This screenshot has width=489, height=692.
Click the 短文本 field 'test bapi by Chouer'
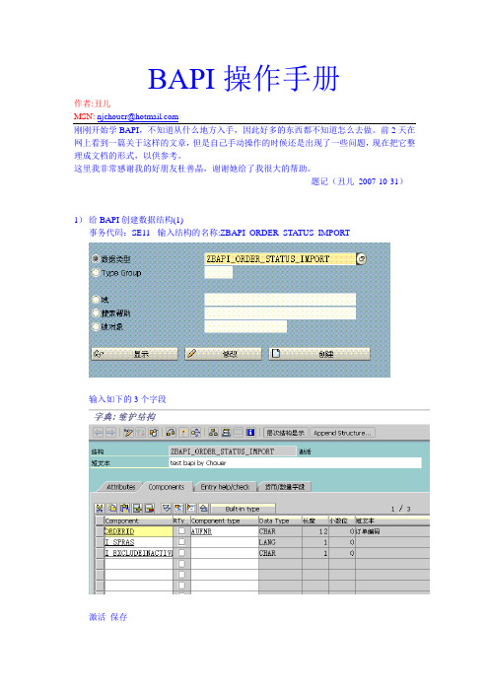coord(295,462)
